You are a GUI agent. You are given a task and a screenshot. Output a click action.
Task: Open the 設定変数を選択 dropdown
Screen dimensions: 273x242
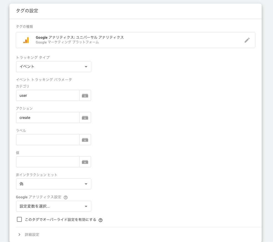click(54, 206)
